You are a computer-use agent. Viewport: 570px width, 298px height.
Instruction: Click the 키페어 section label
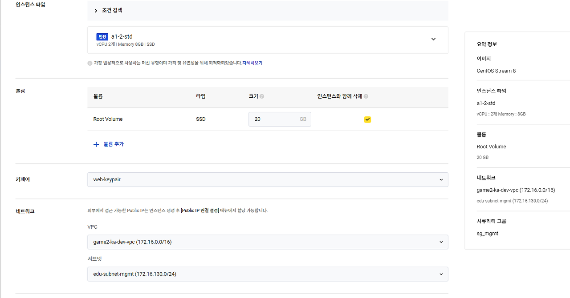point(23,179)
